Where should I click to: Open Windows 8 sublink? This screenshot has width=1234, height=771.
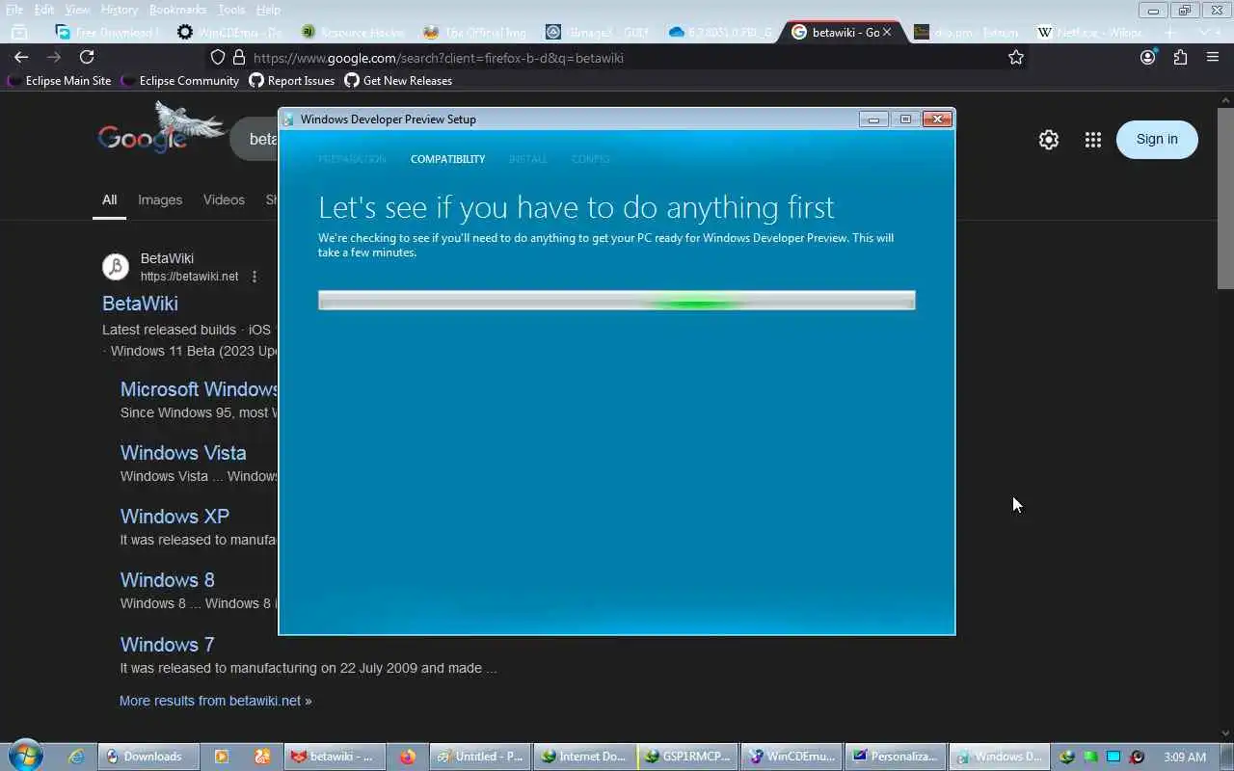pos(168,580)
